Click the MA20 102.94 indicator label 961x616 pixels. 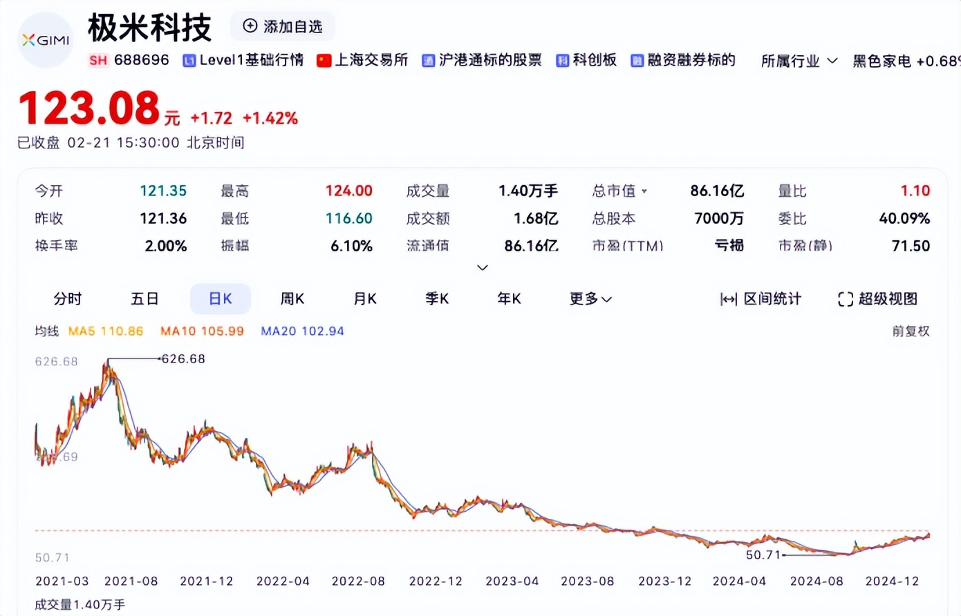coord(302,331)
